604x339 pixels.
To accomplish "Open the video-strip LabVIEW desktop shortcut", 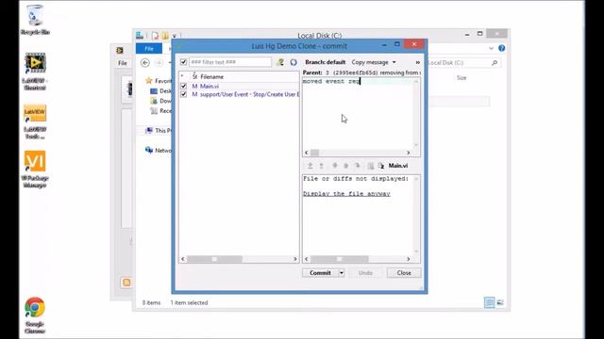I will point(35,72).
